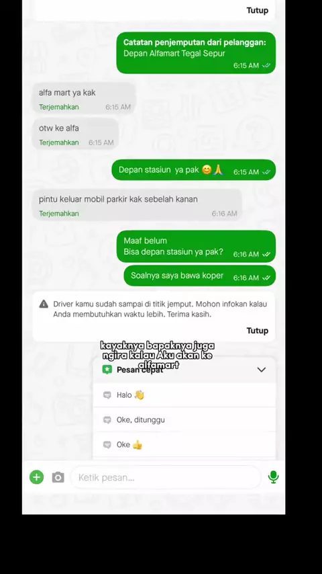Image resolution: width=322 pixels, height=574 pixels.
Task: Focus the Ketik pesan input field
Action: [x=166, y=477]
